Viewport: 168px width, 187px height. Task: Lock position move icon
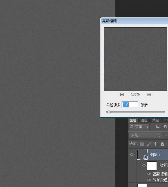155,144
